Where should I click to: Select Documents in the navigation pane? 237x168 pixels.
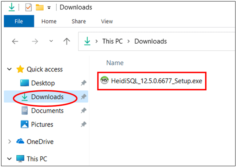(47, 111)
